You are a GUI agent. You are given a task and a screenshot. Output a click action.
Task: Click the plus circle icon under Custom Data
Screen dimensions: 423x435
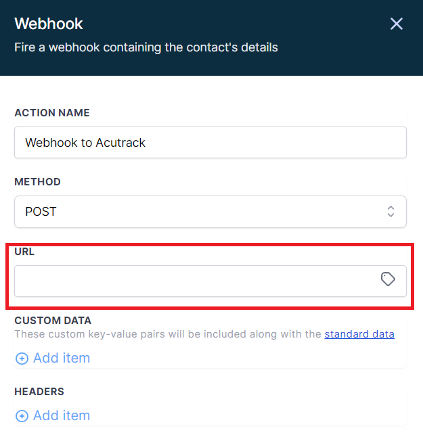coord(22,358)
